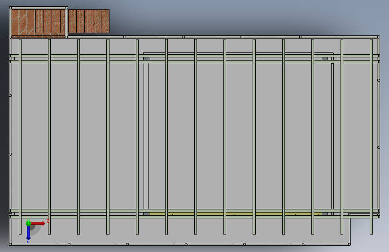Click the green Y axis ball of the triad
Image resolution: width=389 pixels, height=252 pixels.
(28, 223)
